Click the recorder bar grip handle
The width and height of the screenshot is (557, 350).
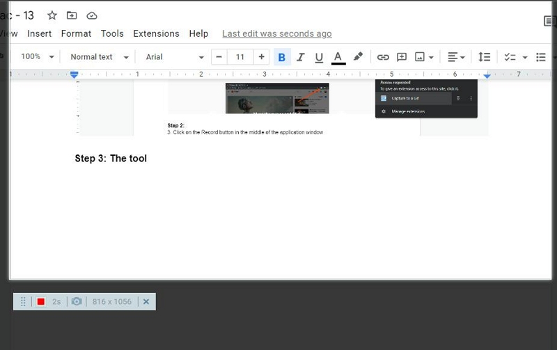23,302
